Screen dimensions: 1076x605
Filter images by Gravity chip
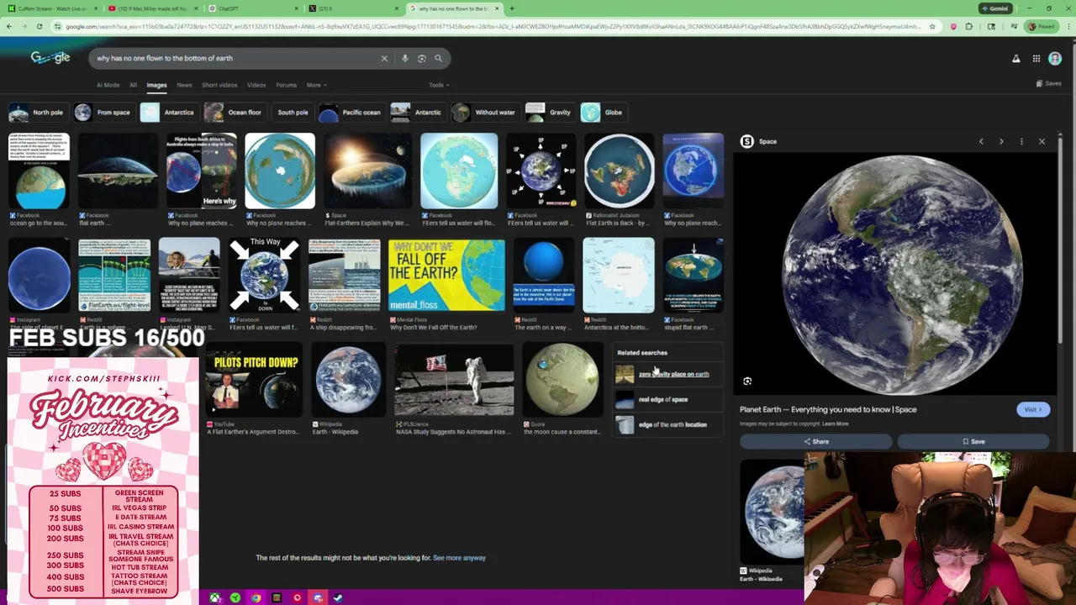tap(550, 113)
